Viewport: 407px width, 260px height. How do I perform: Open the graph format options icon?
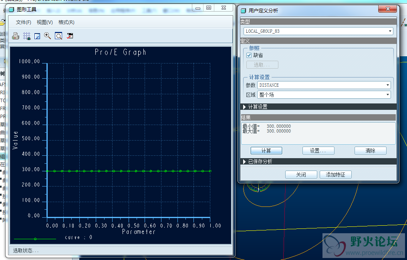70,36
